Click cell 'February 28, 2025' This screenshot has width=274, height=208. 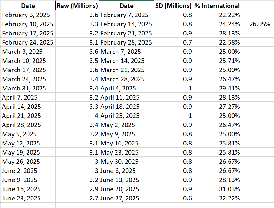(x=127, y=42)
